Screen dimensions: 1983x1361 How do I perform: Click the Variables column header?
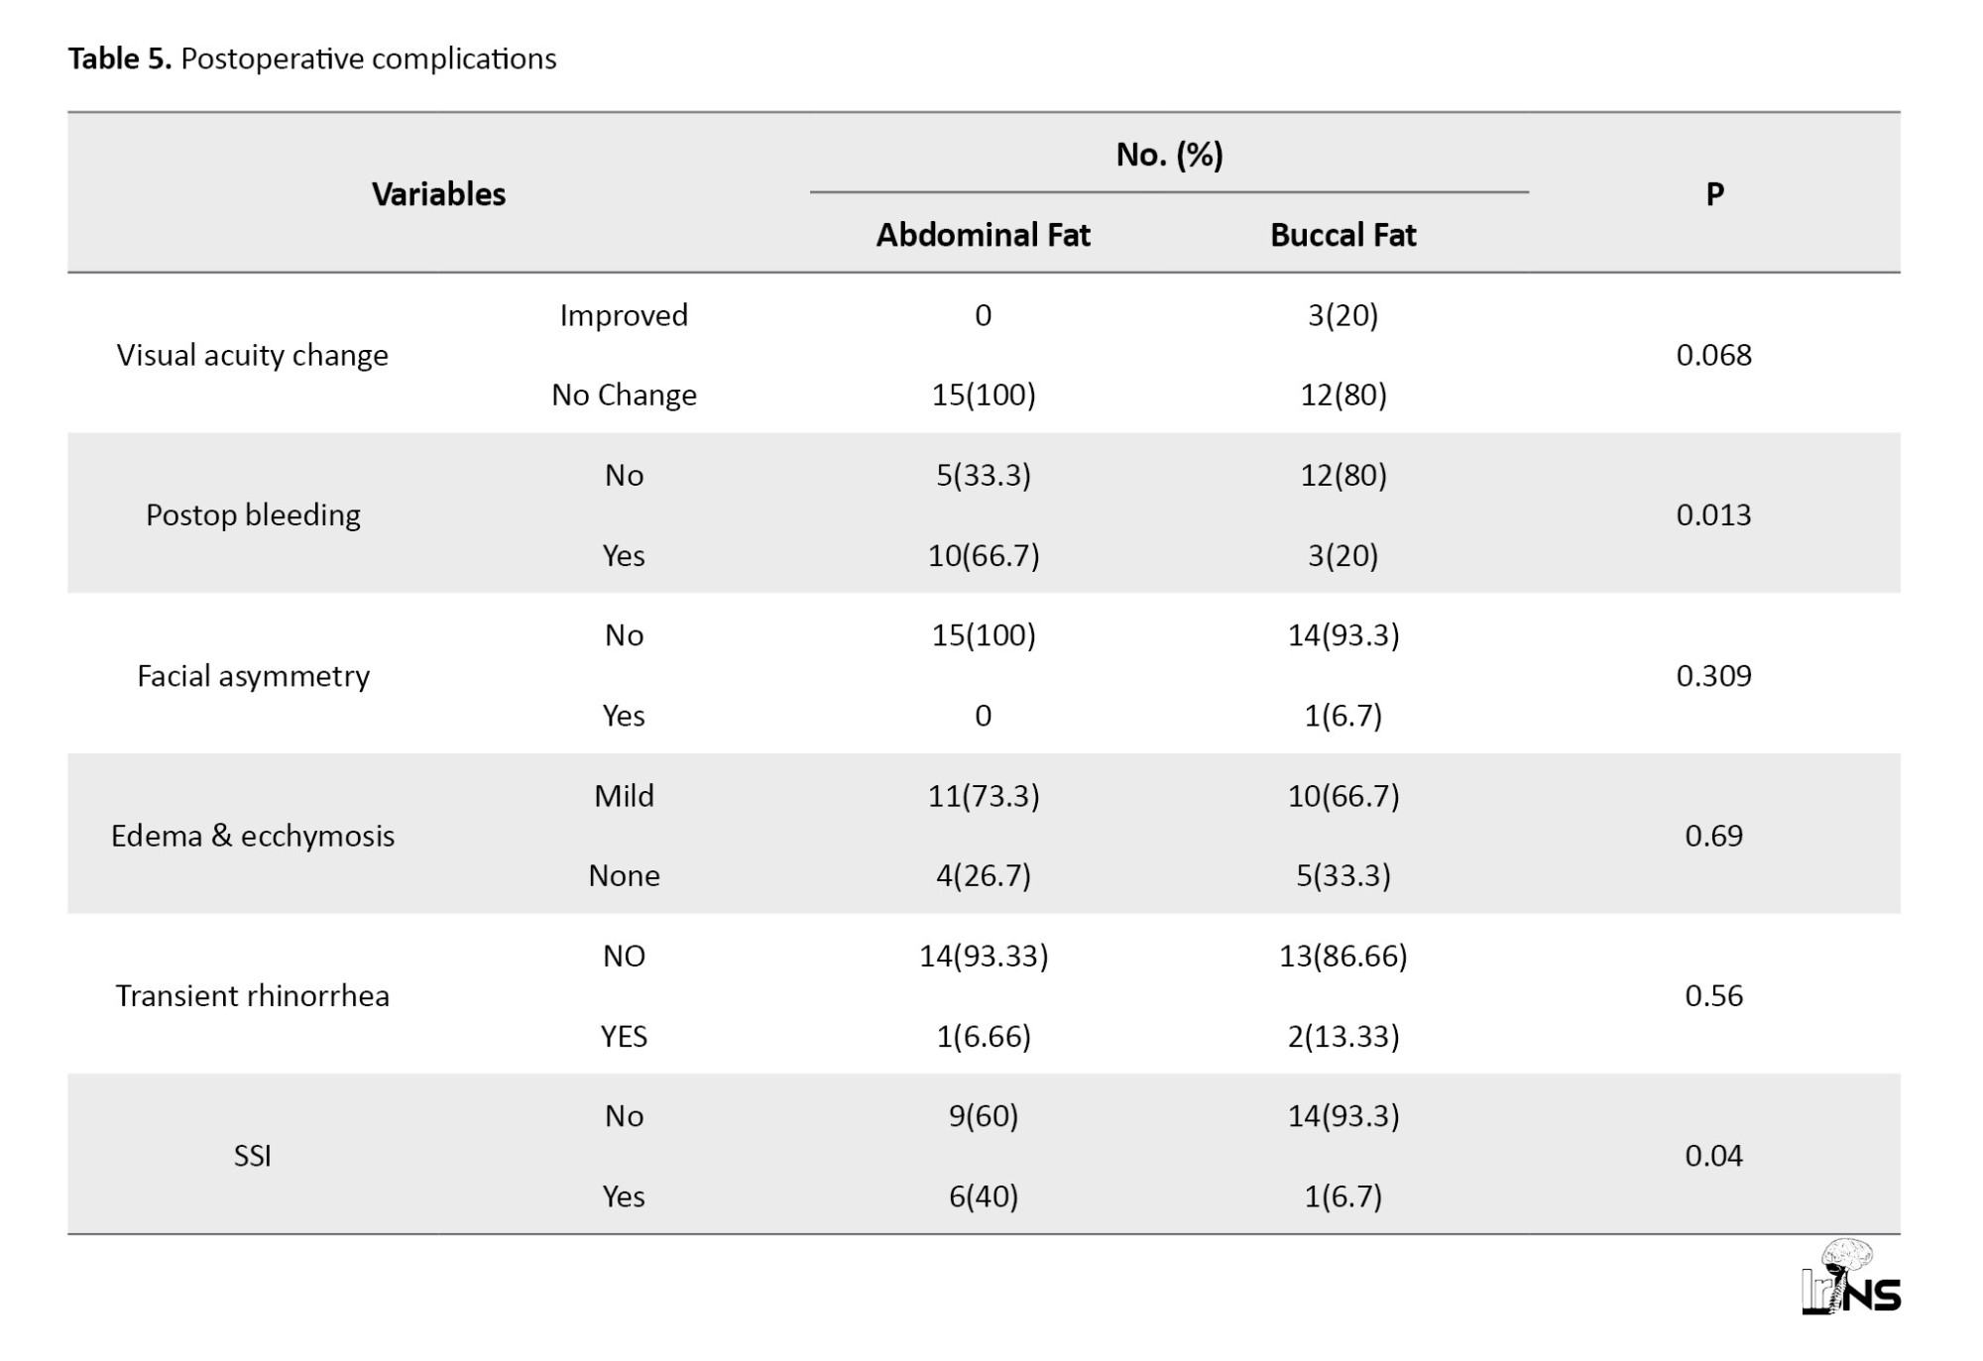438,193
